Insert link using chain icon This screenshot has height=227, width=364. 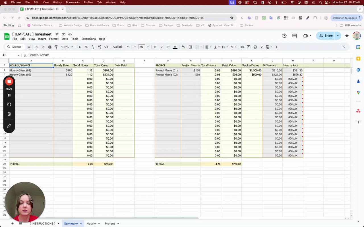242,47
